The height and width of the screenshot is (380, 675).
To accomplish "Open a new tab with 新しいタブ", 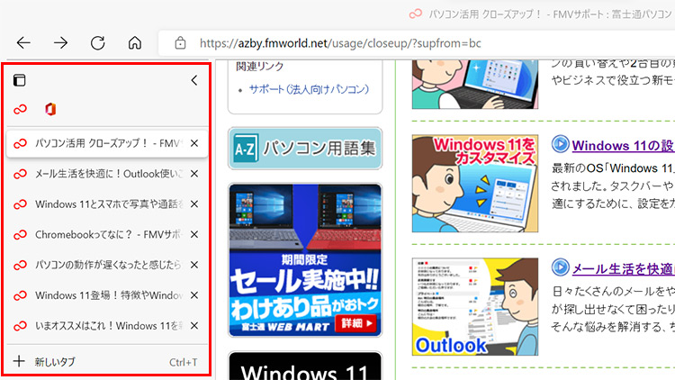I will pos(54,362).
